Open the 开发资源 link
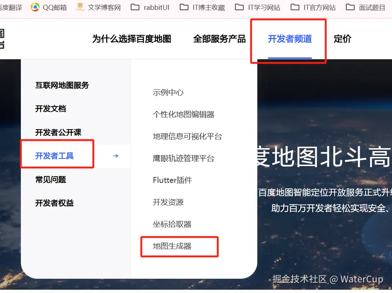This screenshot has width=392, height=293. (168, 202)
